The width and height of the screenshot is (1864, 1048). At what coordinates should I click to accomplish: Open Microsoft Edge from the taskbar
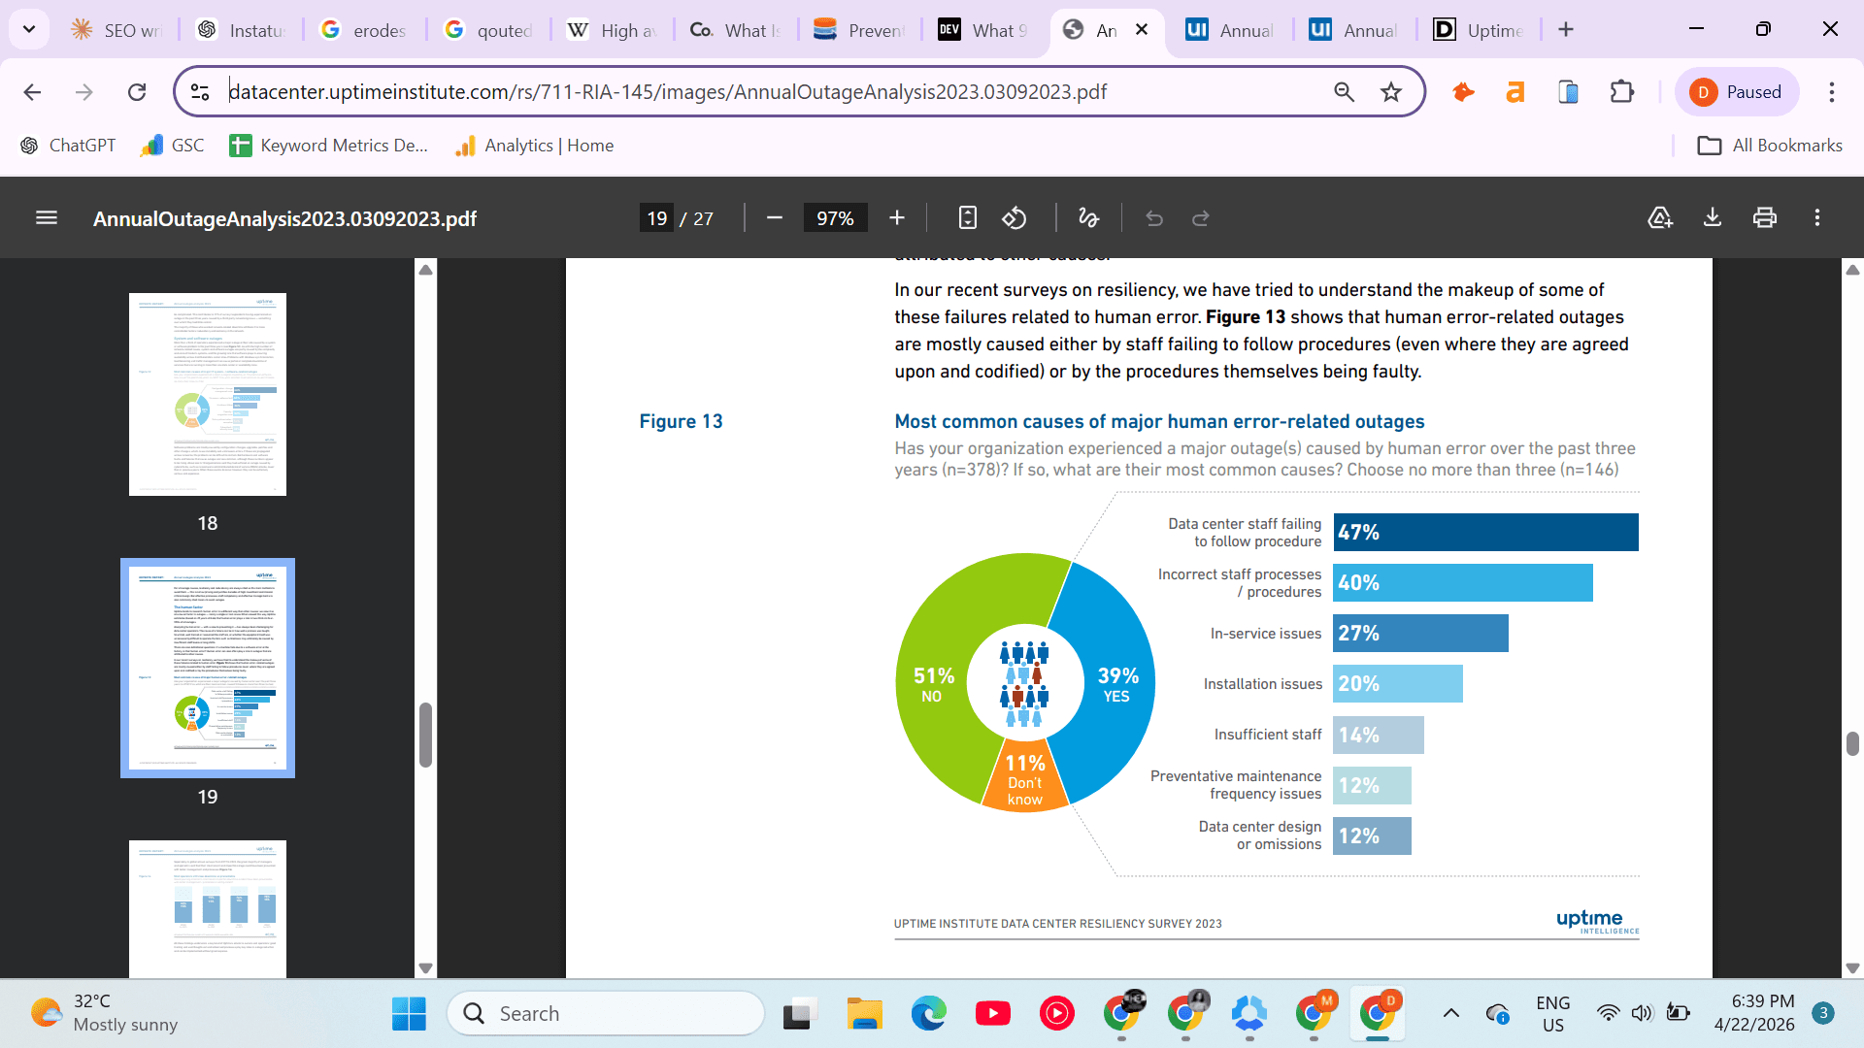(928, 1014)
